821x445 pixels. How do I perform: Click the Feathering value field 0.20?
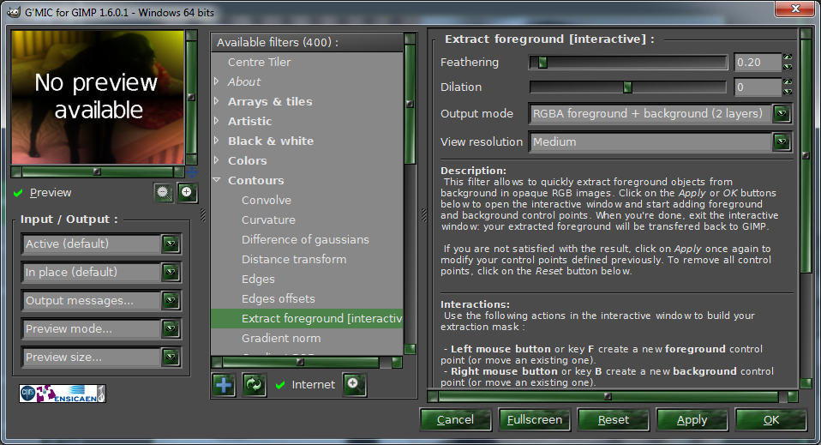pos(757,63)
